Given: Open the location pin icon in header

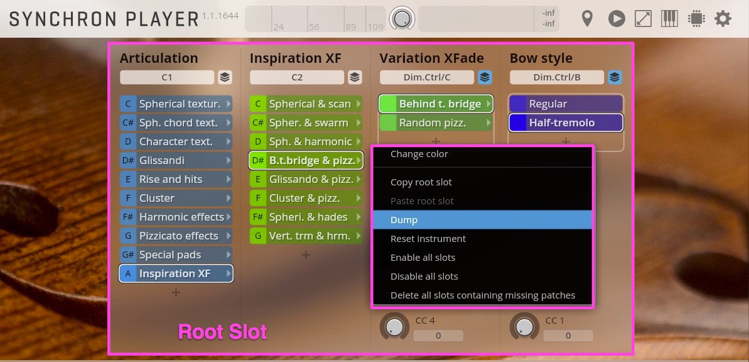Looking at the screenshot, I should [x=587, y=19].
